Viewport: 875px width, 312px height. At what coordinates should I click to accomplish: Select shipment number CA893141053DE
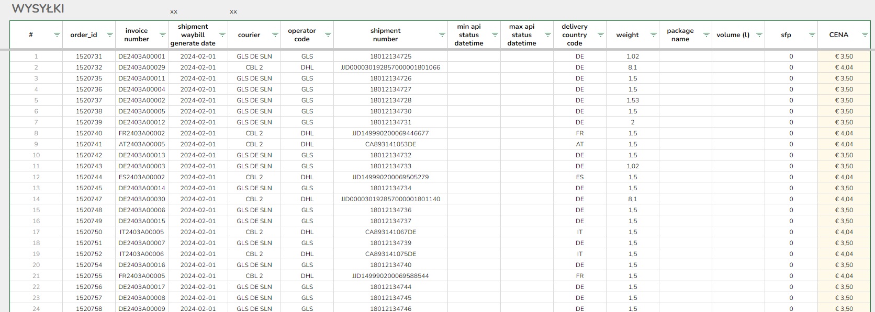point(390,144)
